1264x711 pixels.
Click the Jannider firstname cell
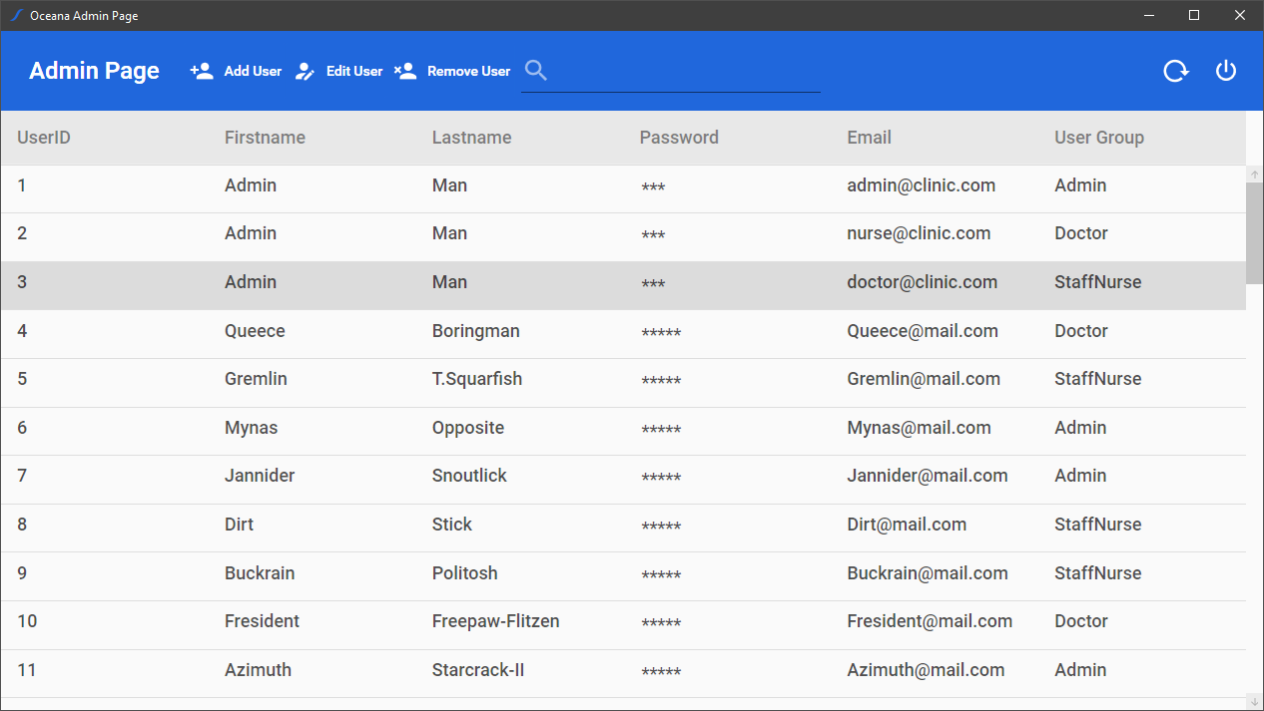pos(260,476)
